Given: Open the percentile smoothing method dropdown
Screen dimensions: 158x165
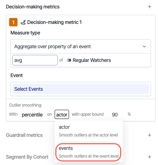Looking at the screenshot, I should [32, 115].
